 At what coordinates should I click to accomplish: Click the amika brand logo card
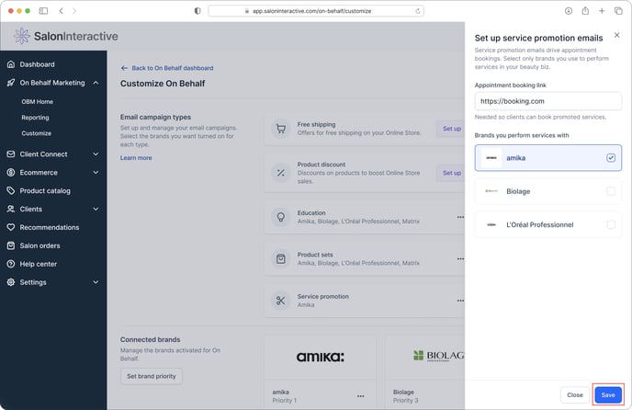pyautogui.click(x=321, y=357)
